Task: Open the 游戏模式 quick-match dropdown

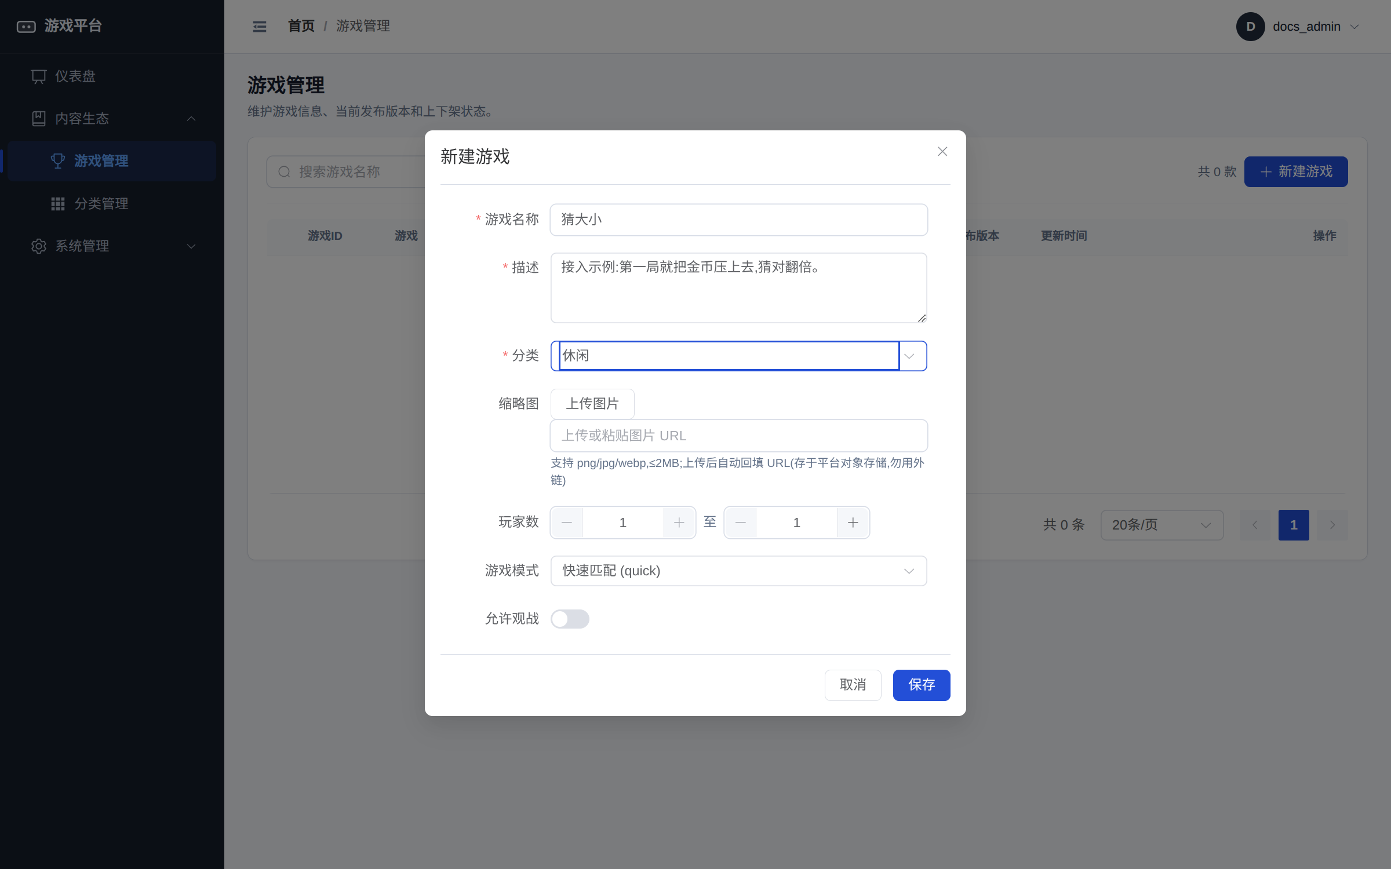Action: tap(738, 571)
